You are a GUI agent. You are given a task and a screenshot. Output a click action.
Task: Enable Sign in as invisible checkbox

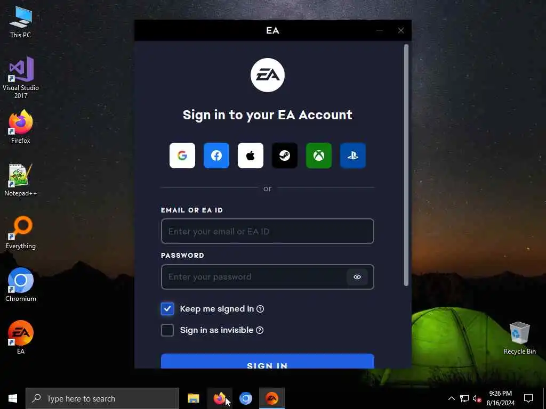tap(167, 330)
